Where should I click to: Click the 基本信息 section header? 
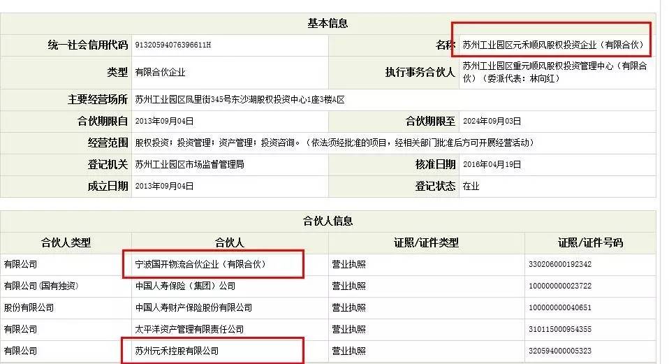[x=328, y=23]
